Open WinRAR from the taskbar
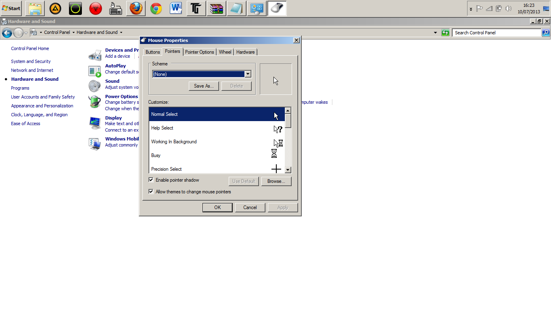Image resolution: width=551 pixels, height=310 pixels. (217, 8)
